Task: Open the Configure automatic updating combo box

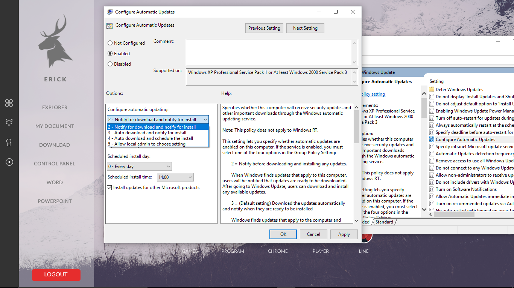Action: pos(158,120)
